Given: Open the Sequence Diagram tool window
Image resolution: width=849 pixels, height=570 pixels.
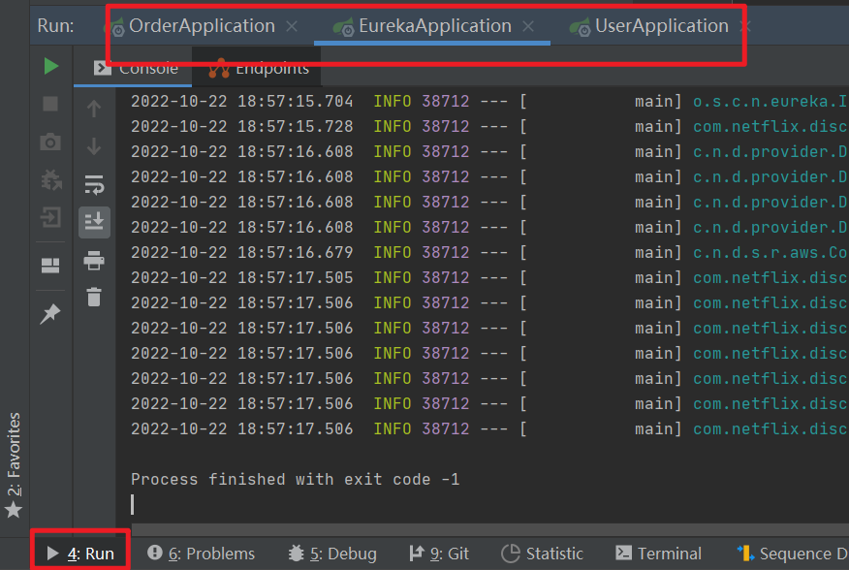Looking at the screenshot, I should 792,554.
